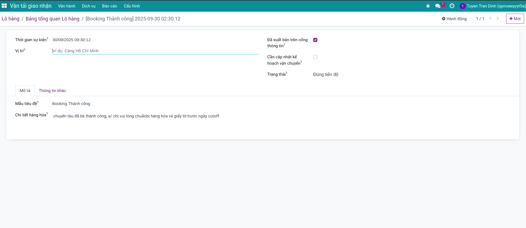Open the Báo cáo menu

click(x=109, y=6)
